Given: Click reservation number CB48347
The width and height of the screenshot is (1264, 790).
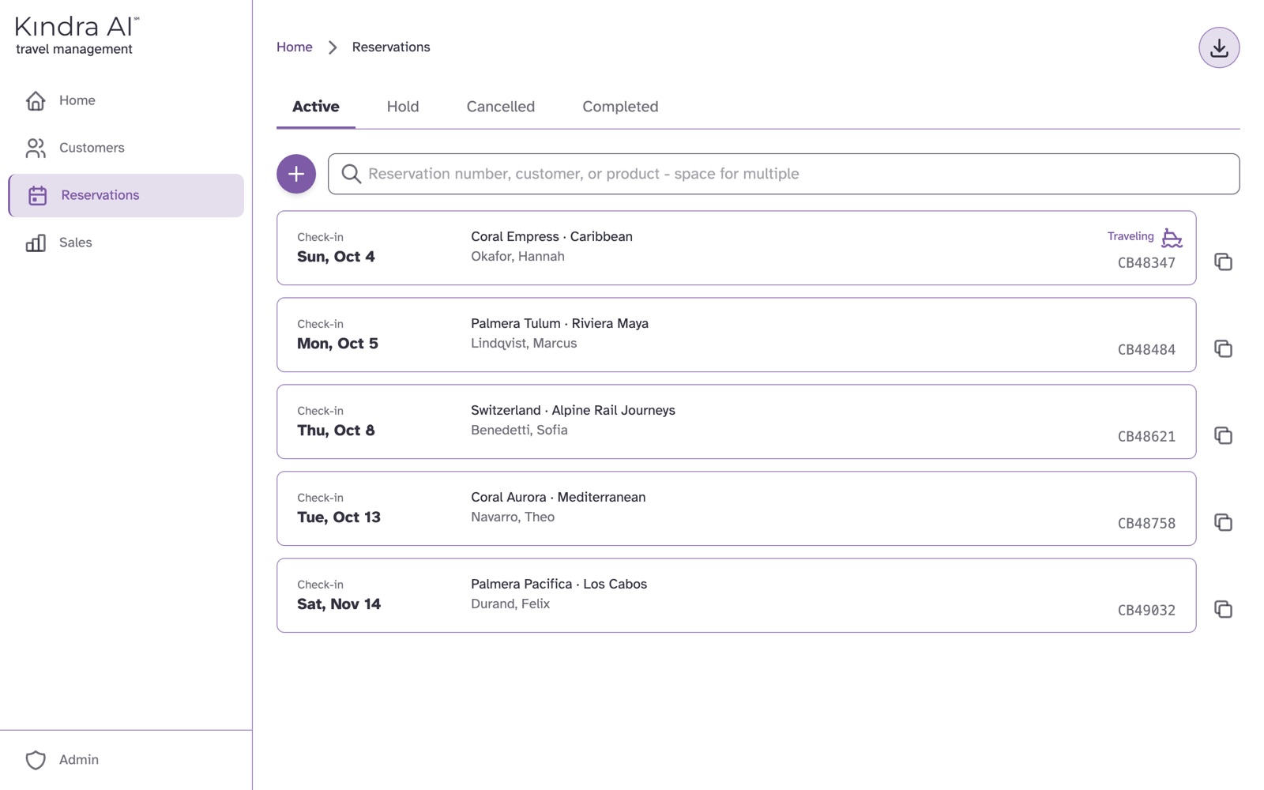Looking at the screenshot, I should [1146, 263].
